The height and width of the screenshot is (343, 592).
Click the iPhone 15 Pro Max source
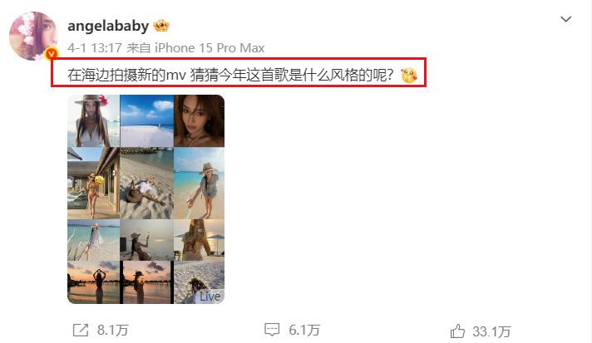click(210, 48)
